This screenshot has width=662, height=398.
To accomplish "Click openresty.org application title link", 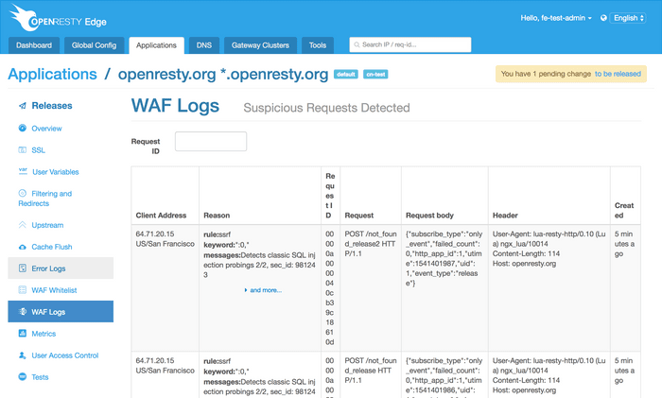I will point(223,74).
